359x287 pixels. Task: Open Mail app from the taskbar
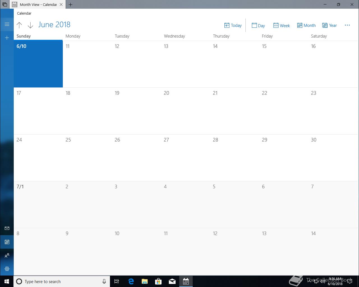click(172, 281)
